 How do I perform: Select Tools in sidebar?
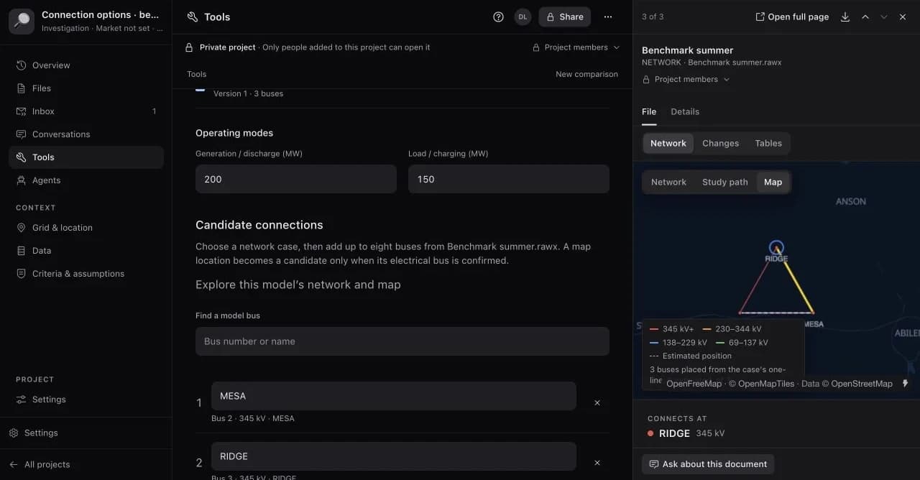click(86, 157)
